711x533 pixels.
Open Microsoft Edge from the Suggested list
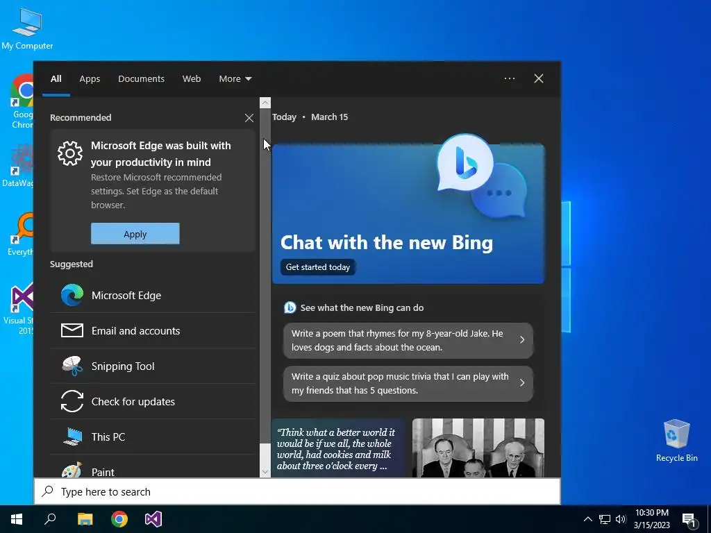[x=152, y=296]
